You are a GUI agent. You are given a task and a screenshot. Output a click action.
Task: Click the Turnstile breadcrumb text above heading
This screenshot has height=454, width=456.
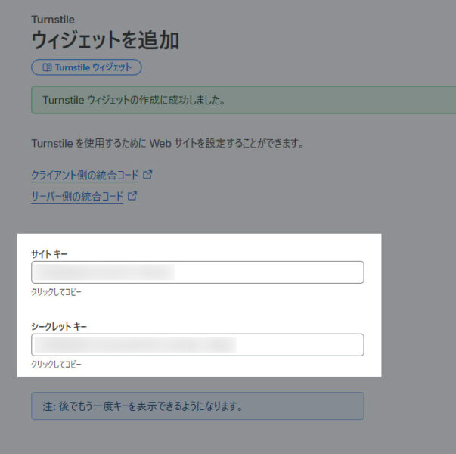point(53,19)
